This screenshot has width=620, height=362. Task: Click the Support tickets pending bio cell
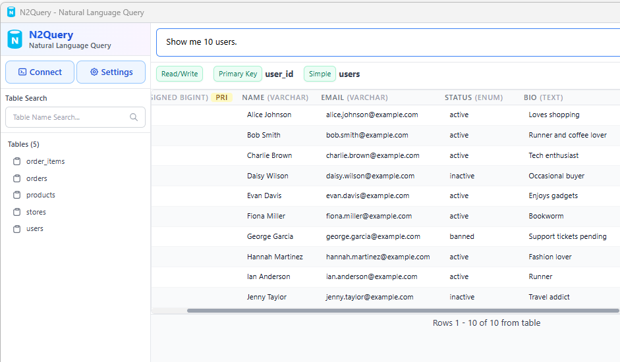coord(567,236)
